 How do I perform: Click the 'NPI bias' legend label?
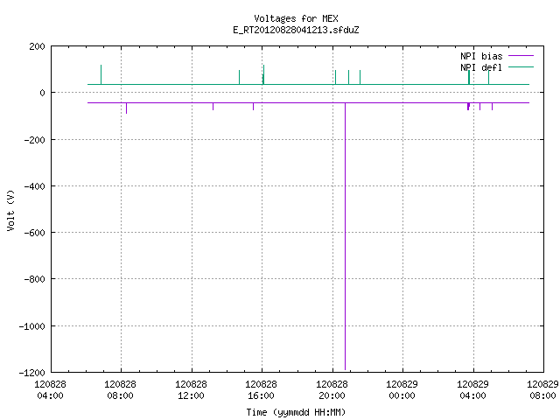(x=481, y=56)
